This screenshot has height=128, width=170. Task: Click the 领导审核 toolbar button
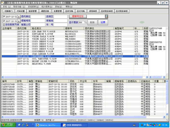pyautogui.click(x=93, y=11)
